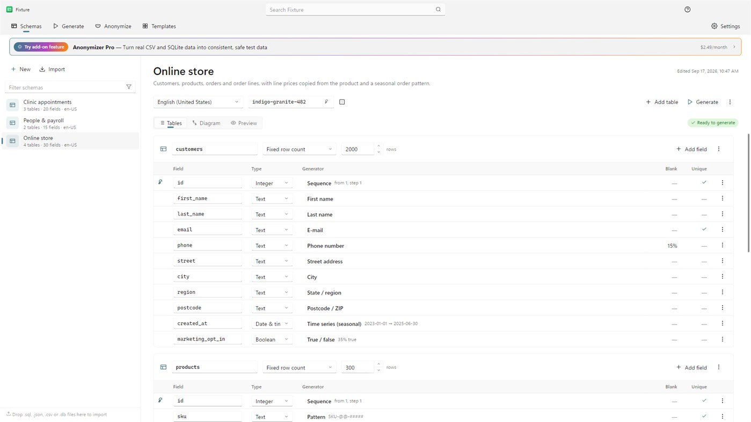Screen dimensions: 751x422
Task: Toggle Unique for the phone field
Action: [704, 246]
